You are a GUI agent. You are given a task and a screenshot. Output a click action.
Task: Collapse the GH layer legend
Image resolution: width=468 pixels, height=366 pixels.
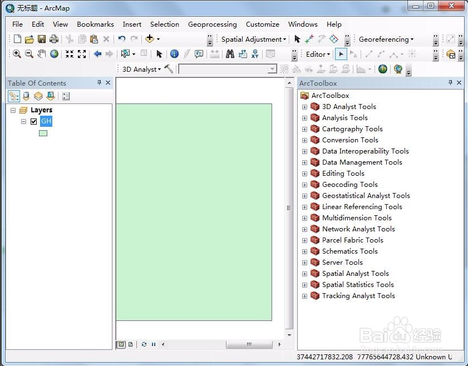23,121
